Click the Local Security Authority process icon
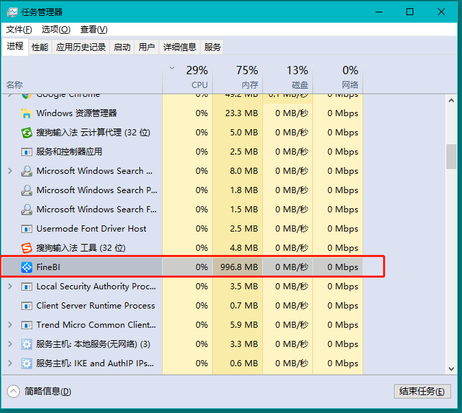 [27, 287]
